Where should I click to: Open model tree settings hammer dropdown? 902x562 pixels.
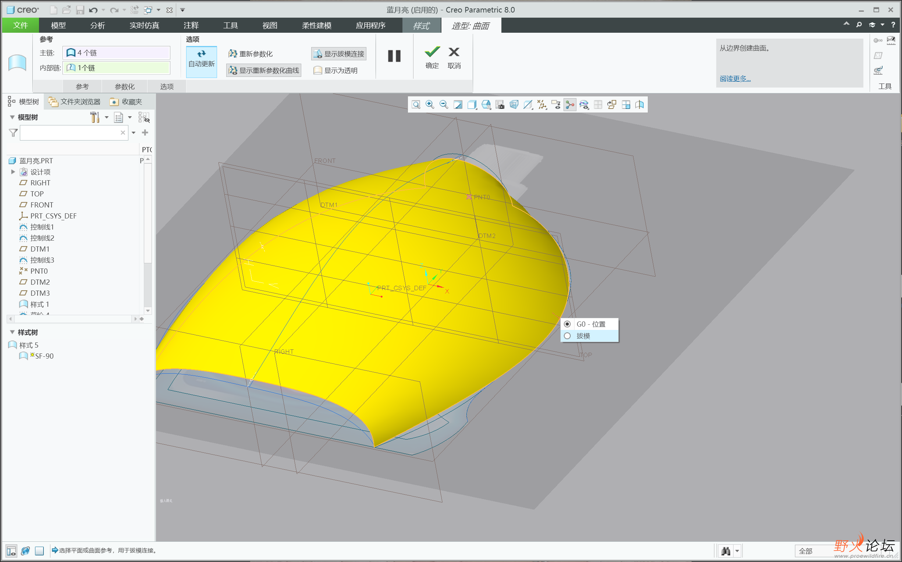(106, 117)
